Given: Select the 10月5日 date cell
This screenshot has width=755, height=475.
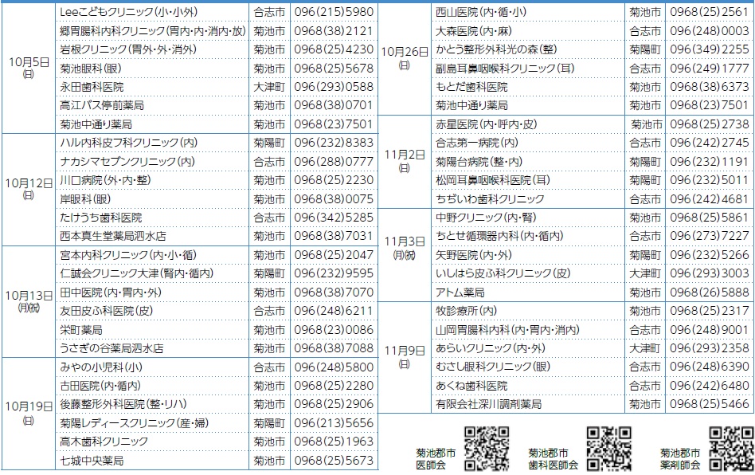Looking at the screenshot, I should pyautogui.click(x=29, y=67).
